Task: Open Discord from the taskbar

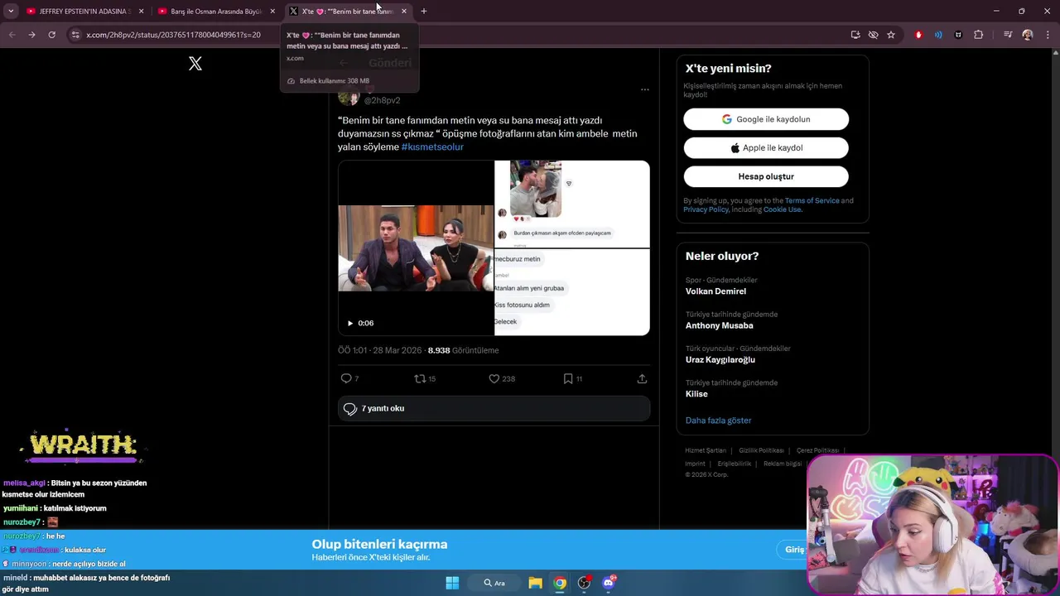Action: [609, 583]
